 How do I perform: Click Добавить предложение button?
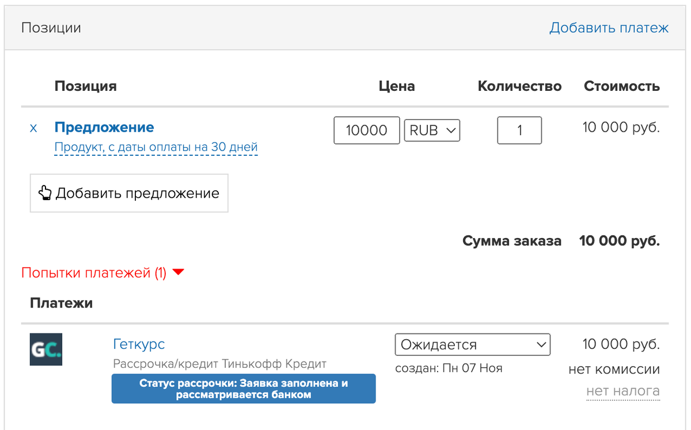(x=129, y=193)
